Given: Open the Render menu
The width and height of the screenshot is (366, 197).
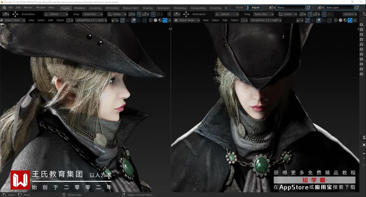Looking at the screenshot, I should (28, 8).
